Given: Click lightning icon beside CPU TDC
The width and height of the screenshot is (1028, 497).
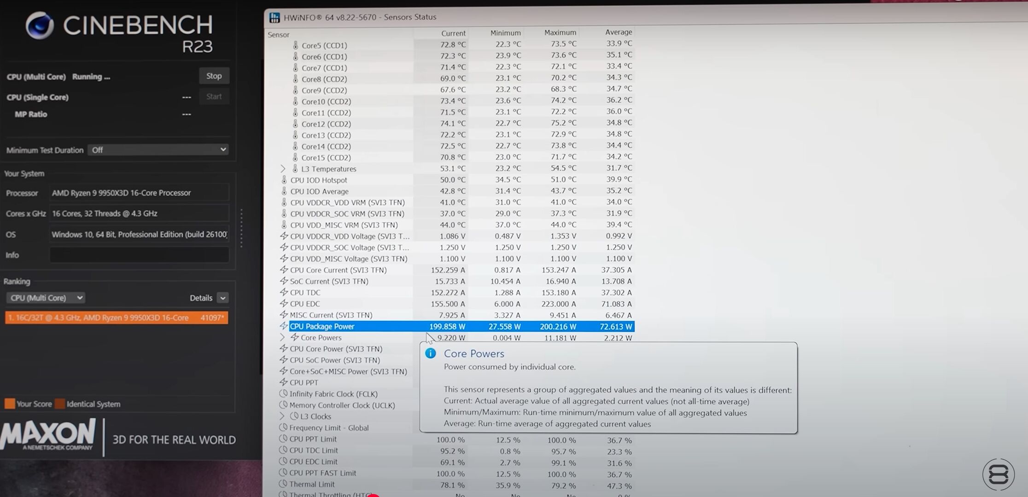Looking at the screenshot, I should click(284, 292).
